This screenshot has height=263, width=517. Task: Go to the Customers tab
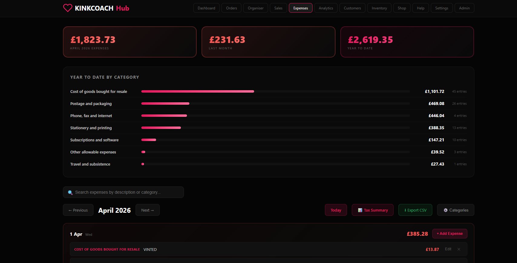click(352, 8)
